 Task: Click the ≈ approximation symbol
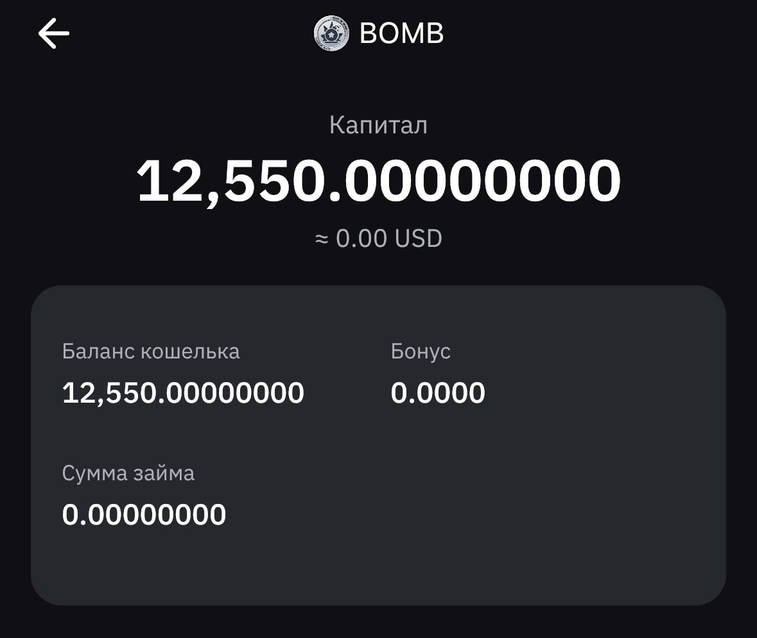tap(322, 239)
